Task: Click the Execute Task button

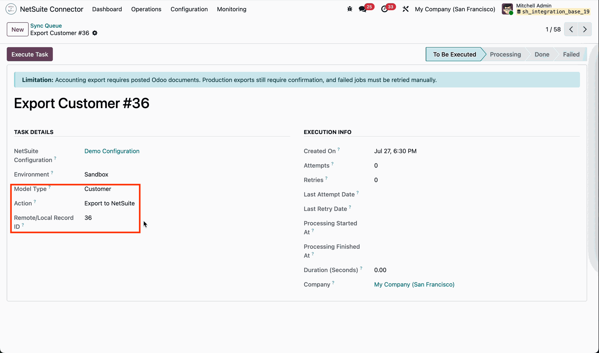Action: coord(30,54)
